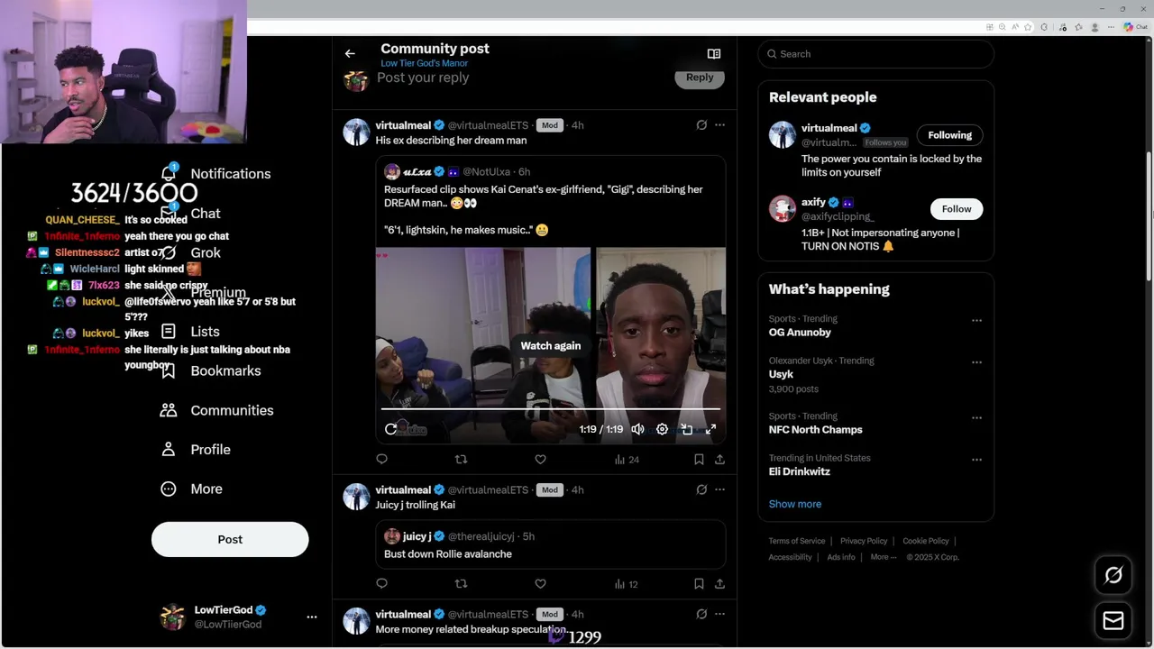Open Privacy Policy link
This screenshot has width=1154, height=649.
click(x=864, y=541)
